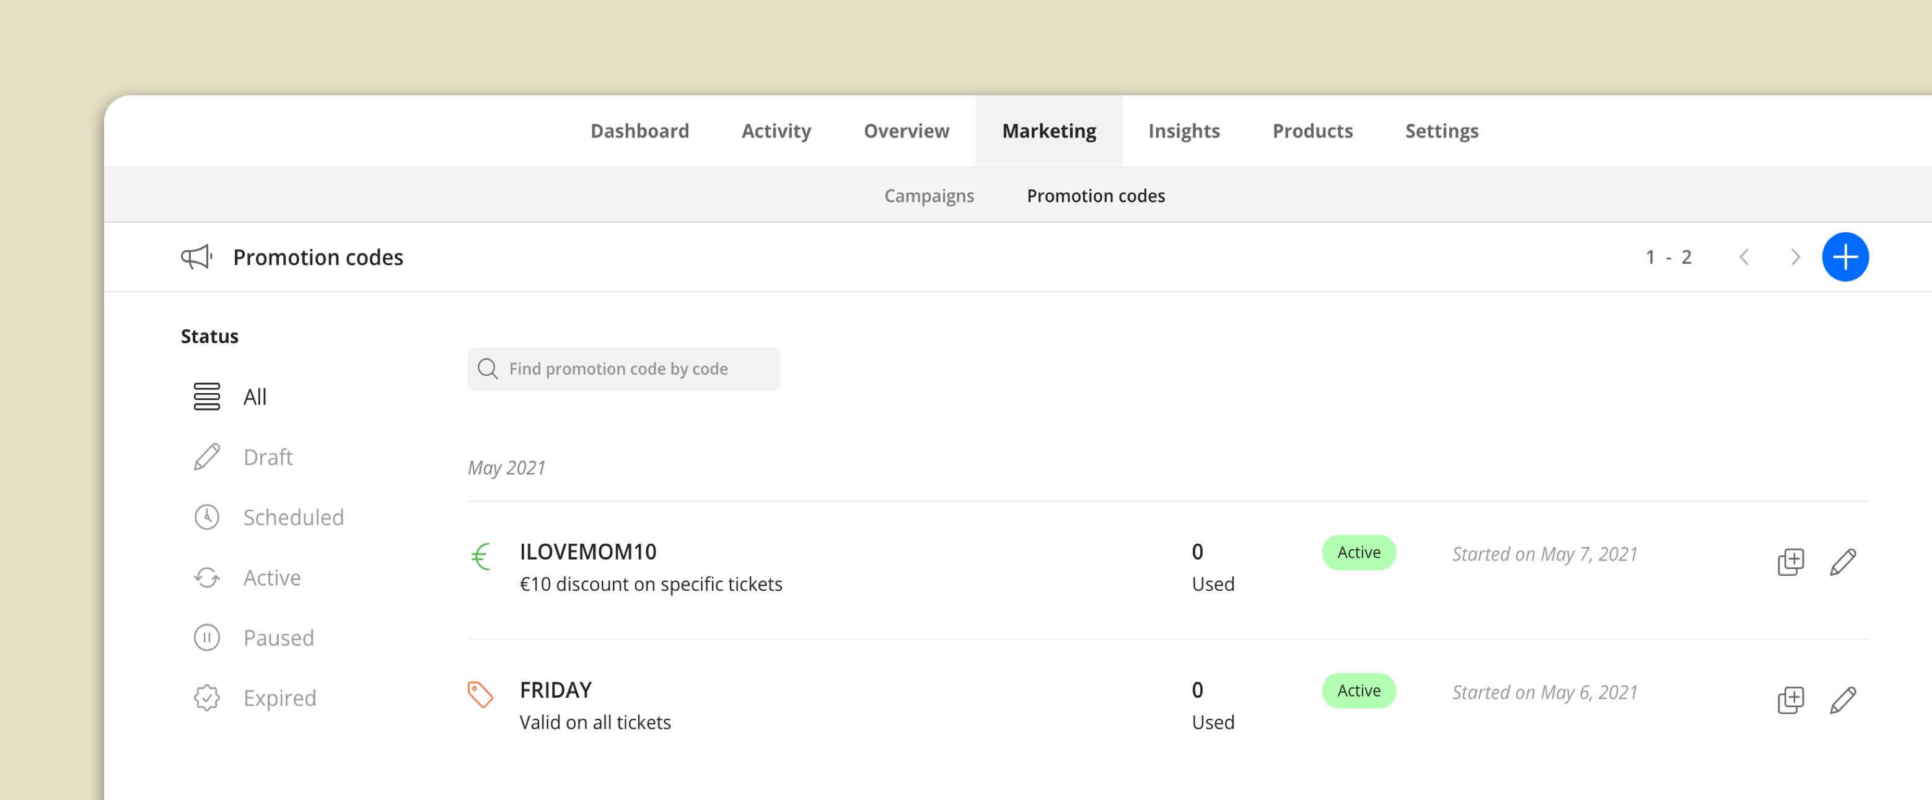Filter status by Active
This screenshot has height=800, width=1932.
[x=271, y=577]
